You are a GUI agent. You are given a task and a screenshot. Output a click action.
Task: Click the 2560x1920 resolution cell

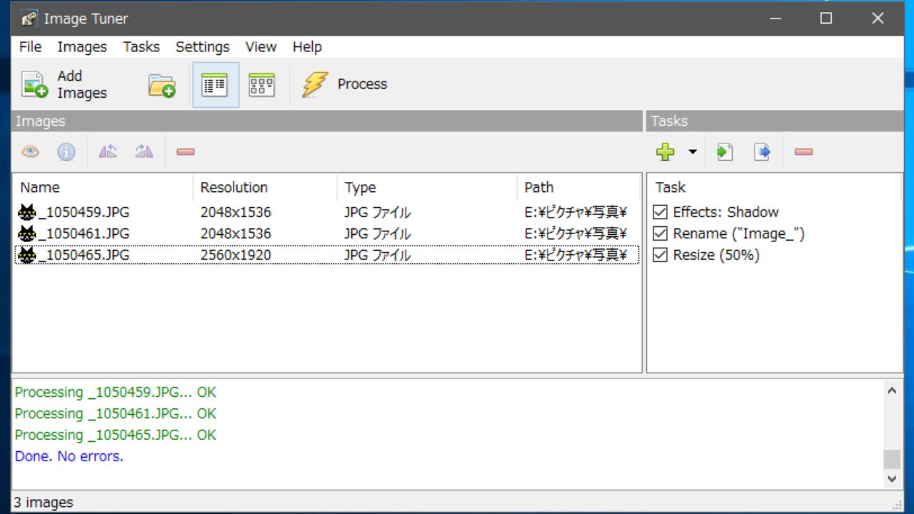[x=236, y=255]
